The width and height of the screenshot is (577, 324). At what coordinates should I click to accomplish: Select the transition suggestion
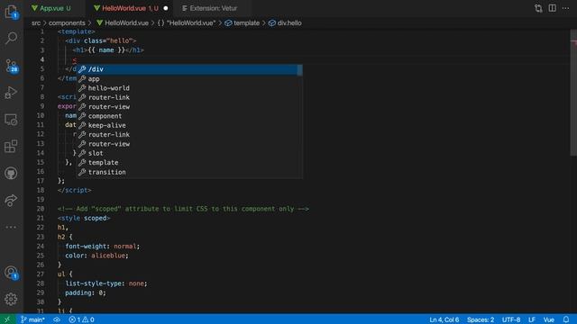189,172
